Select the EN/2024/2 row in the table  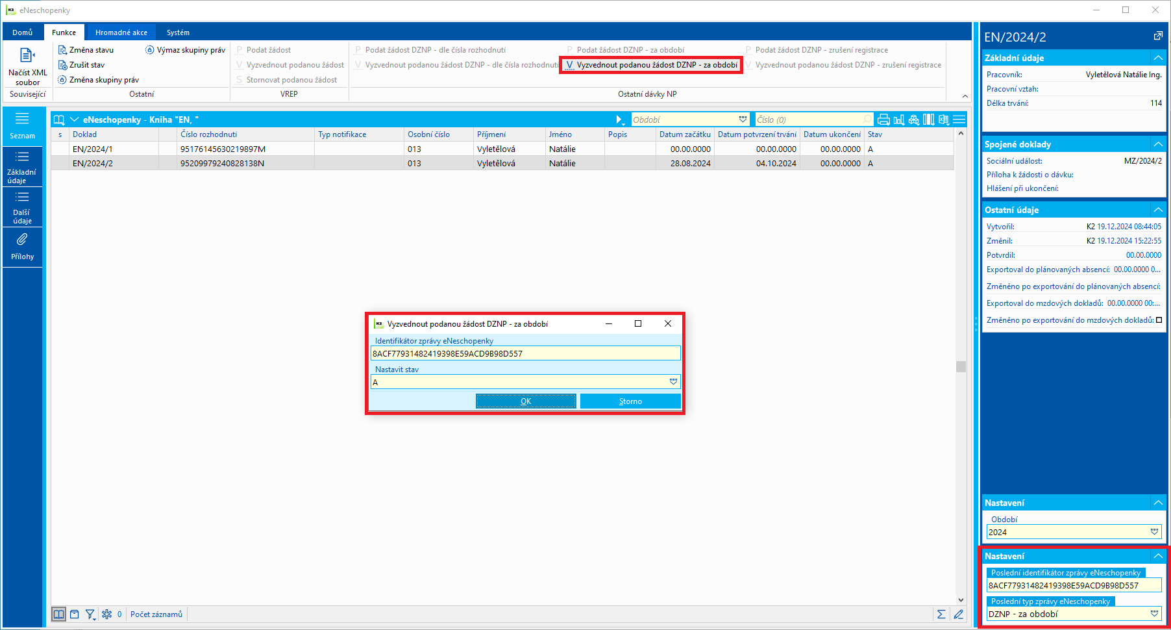point(502,163)
